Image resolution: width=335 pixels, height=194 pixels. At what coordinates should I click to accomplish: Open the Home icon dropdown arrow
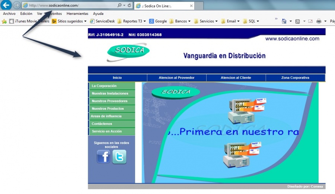pos(291,21)
